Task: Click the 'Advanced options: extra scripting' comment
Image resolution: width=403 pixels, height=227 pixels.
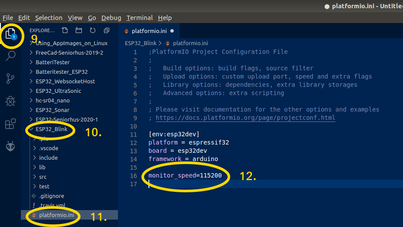Action: (223, 93)
